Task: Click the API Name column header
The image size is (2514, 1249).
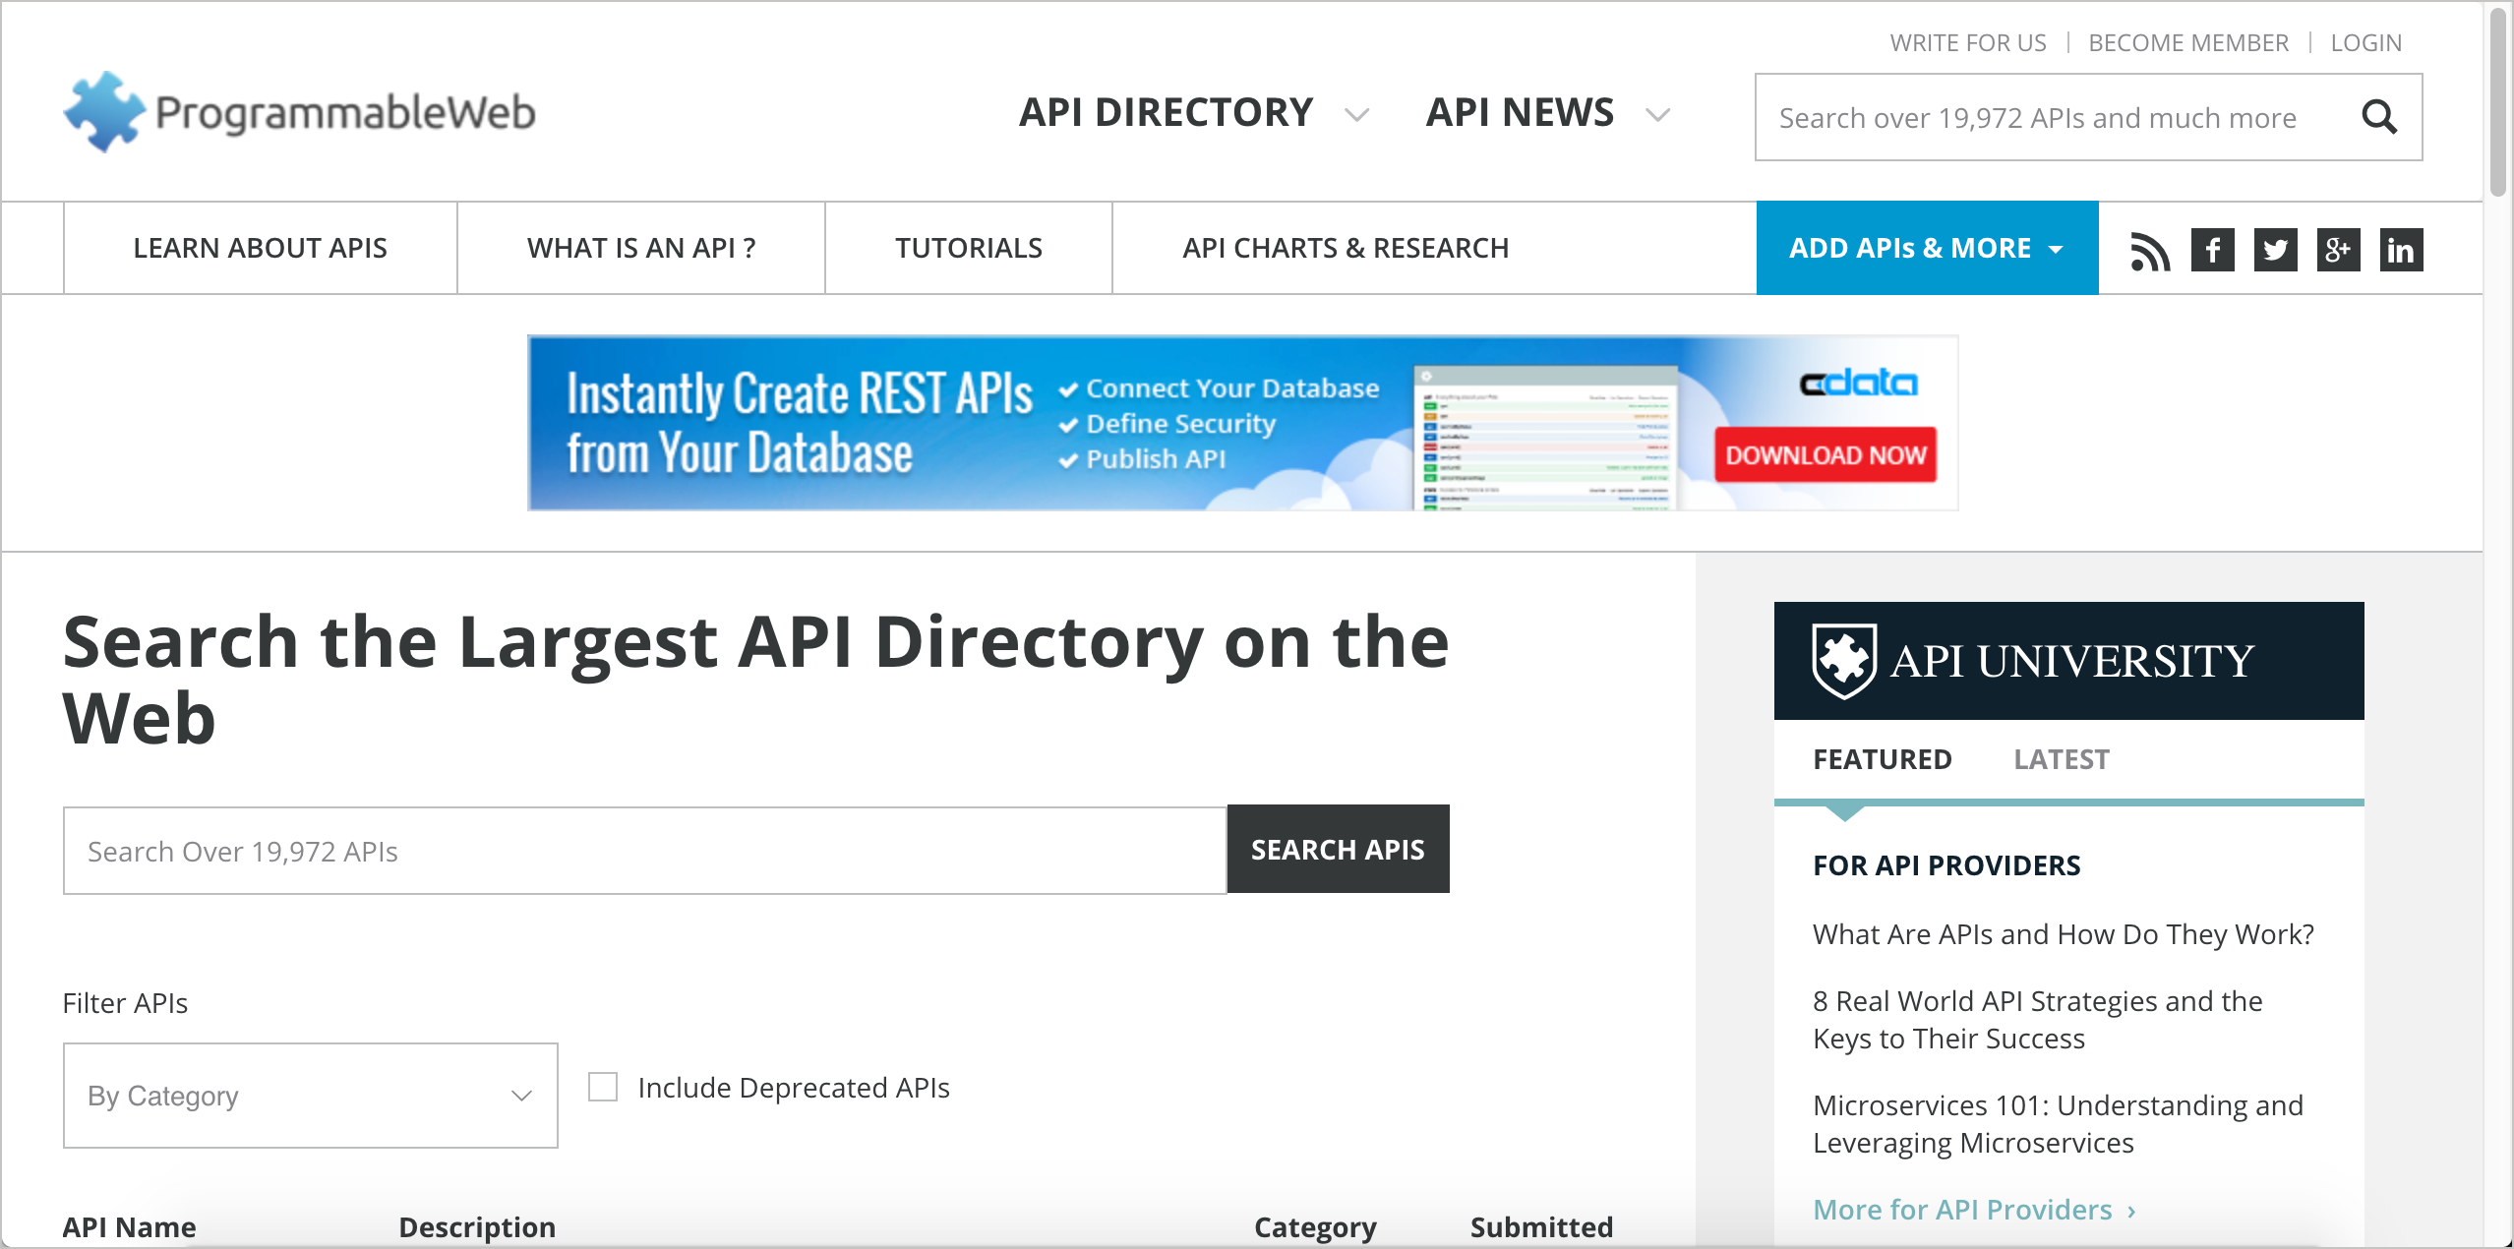Action: (130, 1227)
